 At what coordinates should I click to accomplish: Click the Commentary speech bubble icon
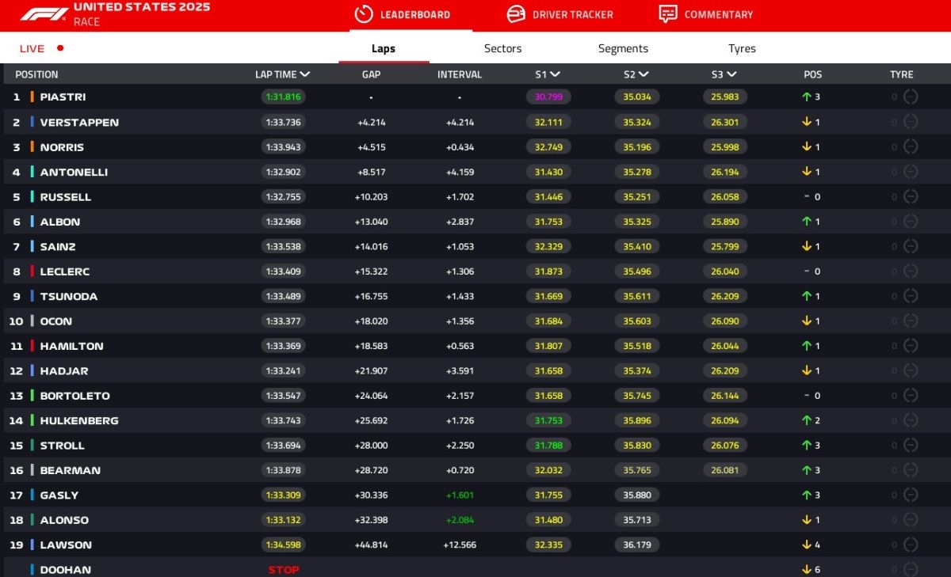(668, 14)
